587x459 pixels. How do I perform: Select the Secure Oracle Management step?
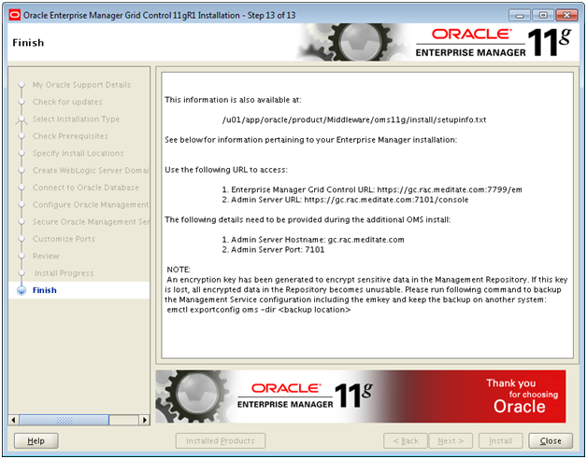pyautogui.click(x=91, y=222)
